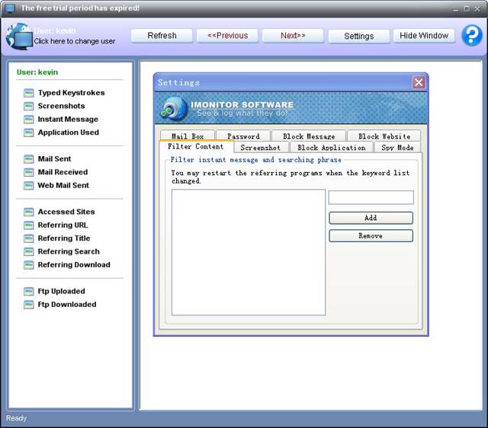The height and width of the screenshot is (428, 488).
Task: Open Referring Download log
Action: [x=74, y=264]
